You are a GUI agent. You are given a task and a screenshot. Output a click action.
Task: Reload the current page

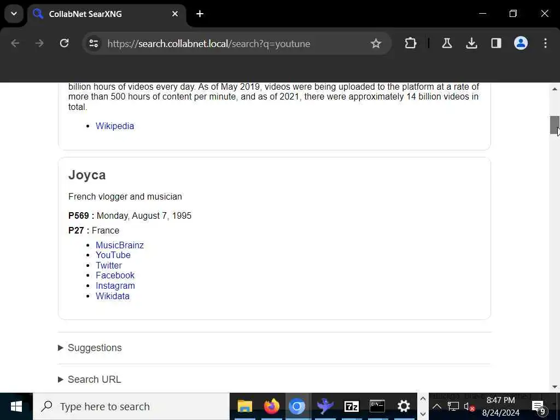(65, 44)
